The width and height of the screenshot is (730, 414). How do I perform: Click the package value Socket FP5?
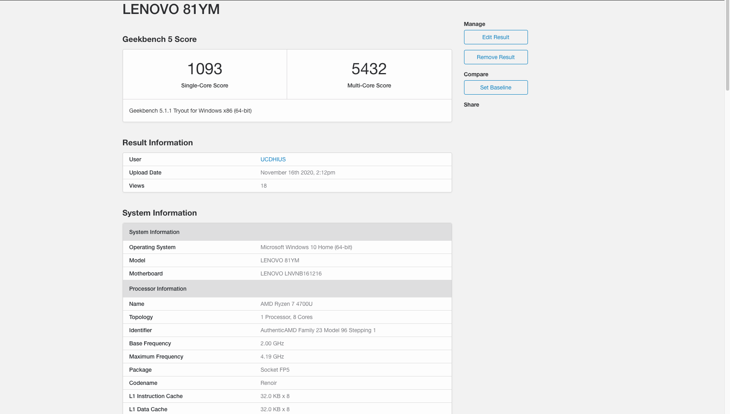[x=275, y=370]
